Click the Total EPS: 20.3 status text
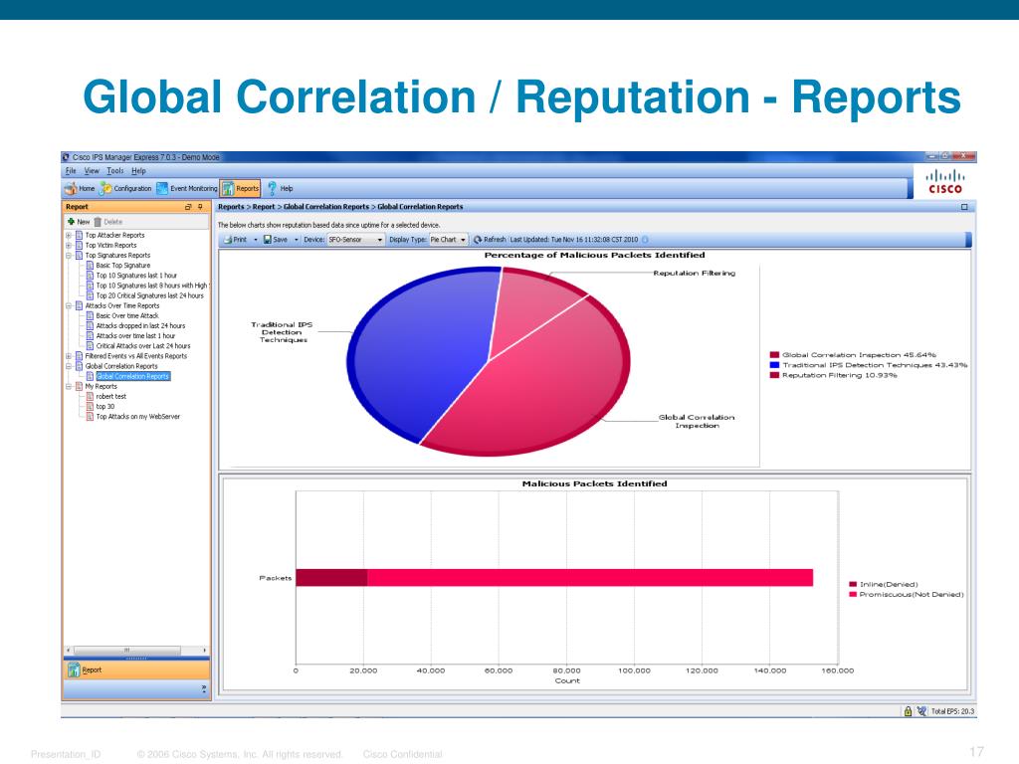Viewport: 1019px width, 764px height. pos(952,711)
